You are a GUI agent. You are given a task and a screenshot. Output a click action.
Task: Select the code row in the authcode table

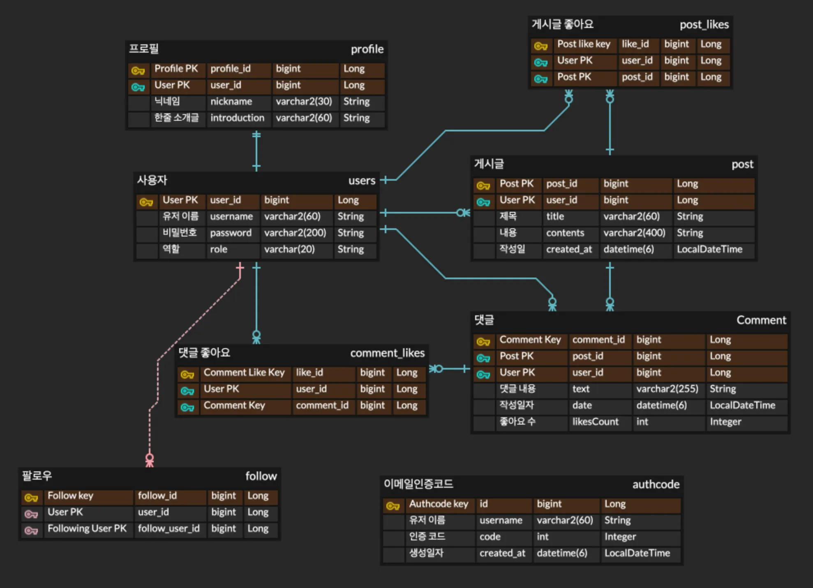(x=490, y=537)
